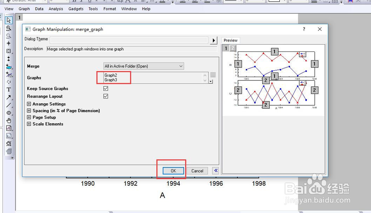
Task: Click the Dialog Theme field
Action: (129, 40)
